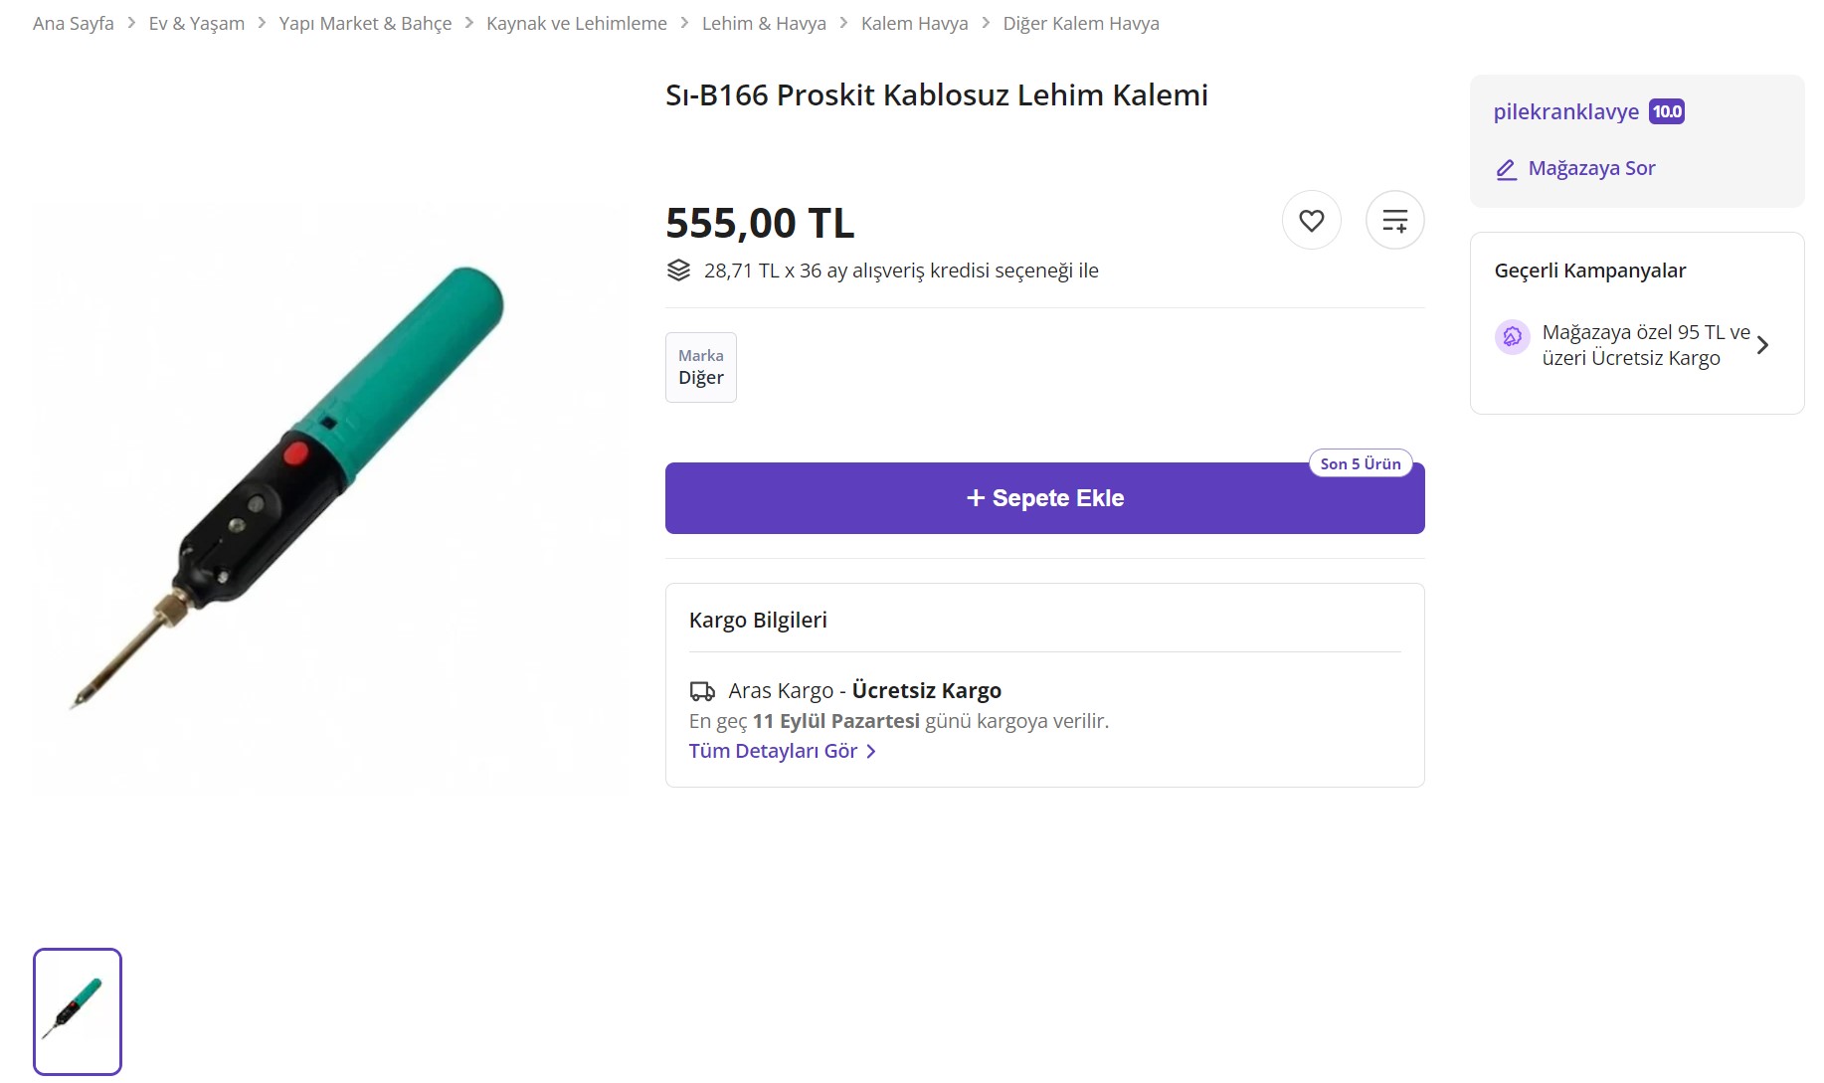Click the pencil icon beside Mağazaya Sor
1824x1083 pixels.
pos(1505,168)
